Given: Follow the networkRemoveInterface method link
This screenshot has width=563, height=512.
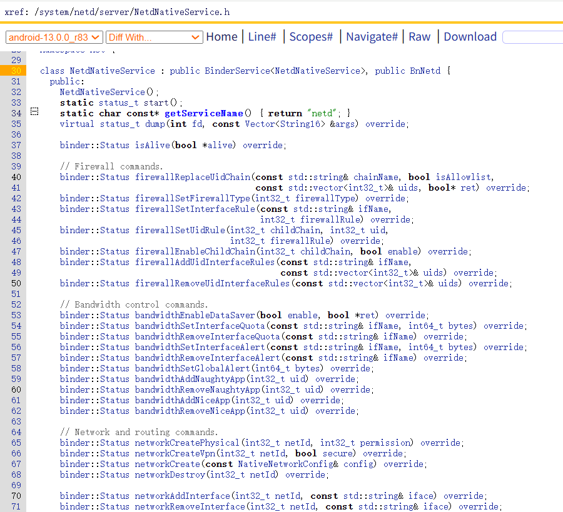Looking at the screenshot, I should (190, 506).
